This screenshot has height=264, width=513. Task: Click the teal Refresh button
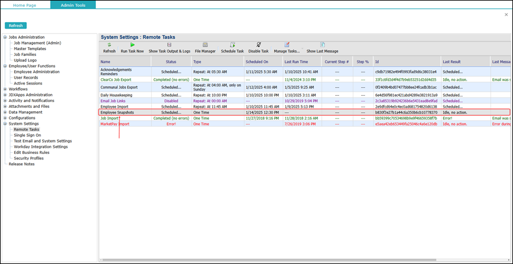pos(16,26)
